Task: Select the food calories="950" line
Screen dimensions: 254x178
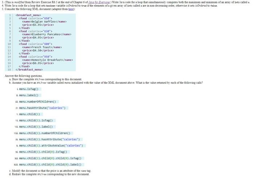Action: [x=36, y=57]
